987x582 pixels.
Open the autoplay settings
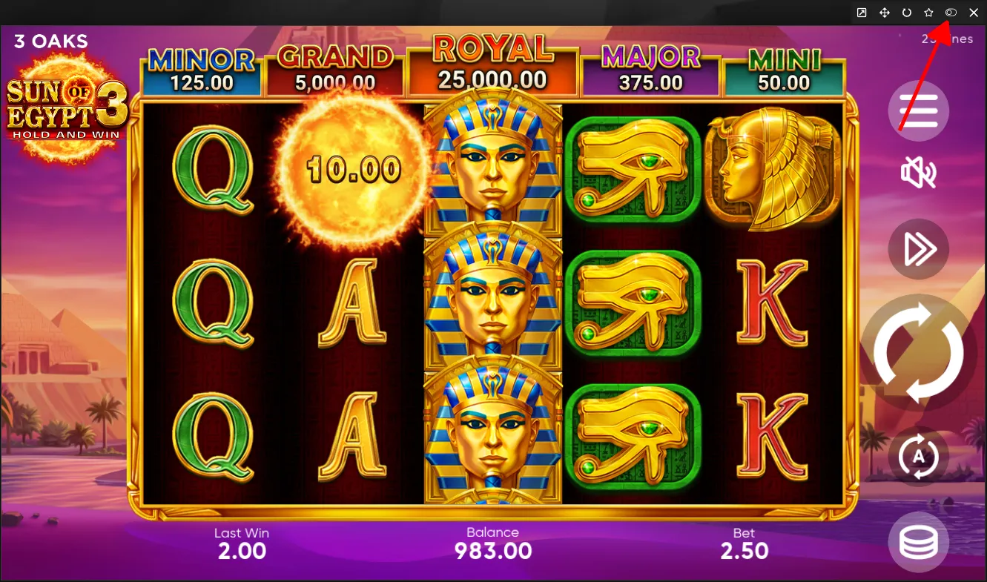point(918,456)
